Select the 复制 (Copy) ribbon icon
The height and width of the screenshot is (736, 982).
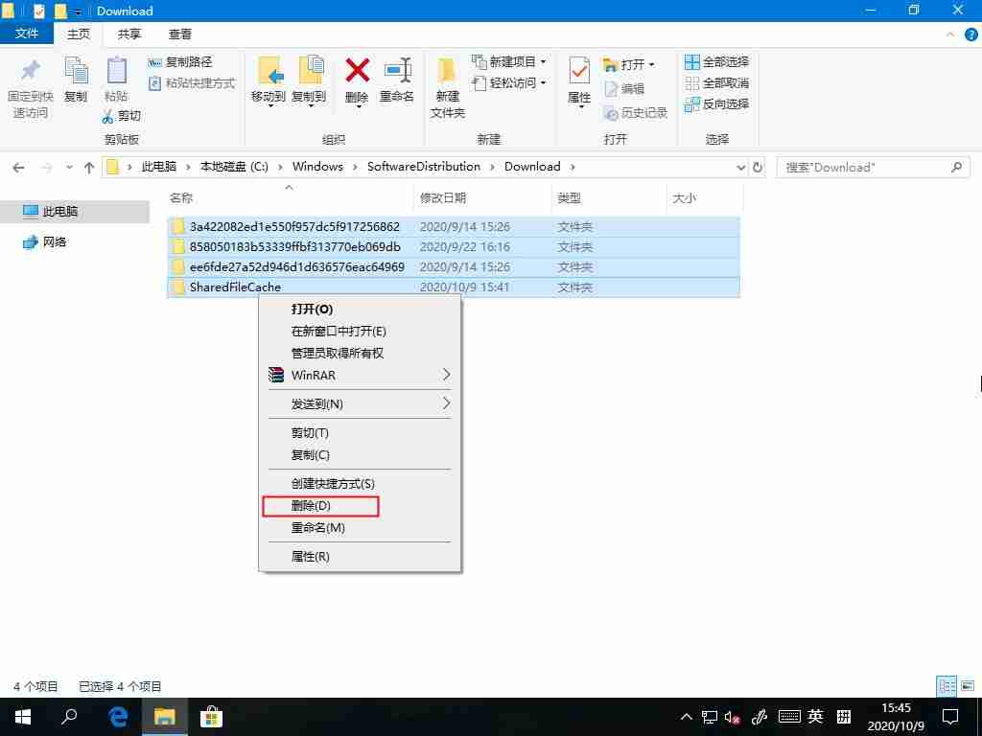coord(76,83)
